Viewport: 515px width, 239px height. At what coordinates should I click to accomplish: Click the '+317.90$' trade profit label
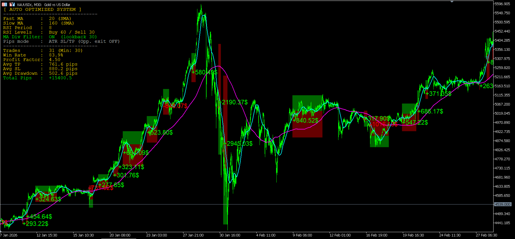377,118
